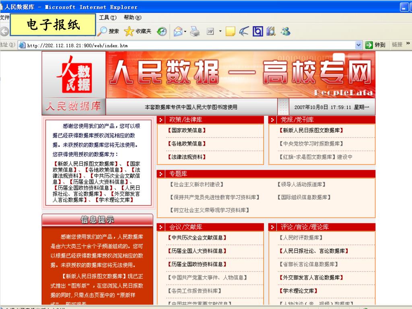This screenshot has height=309, width=412.
Task: Open the 国家政策信息 database link
Action: click(x=187, y=130)
